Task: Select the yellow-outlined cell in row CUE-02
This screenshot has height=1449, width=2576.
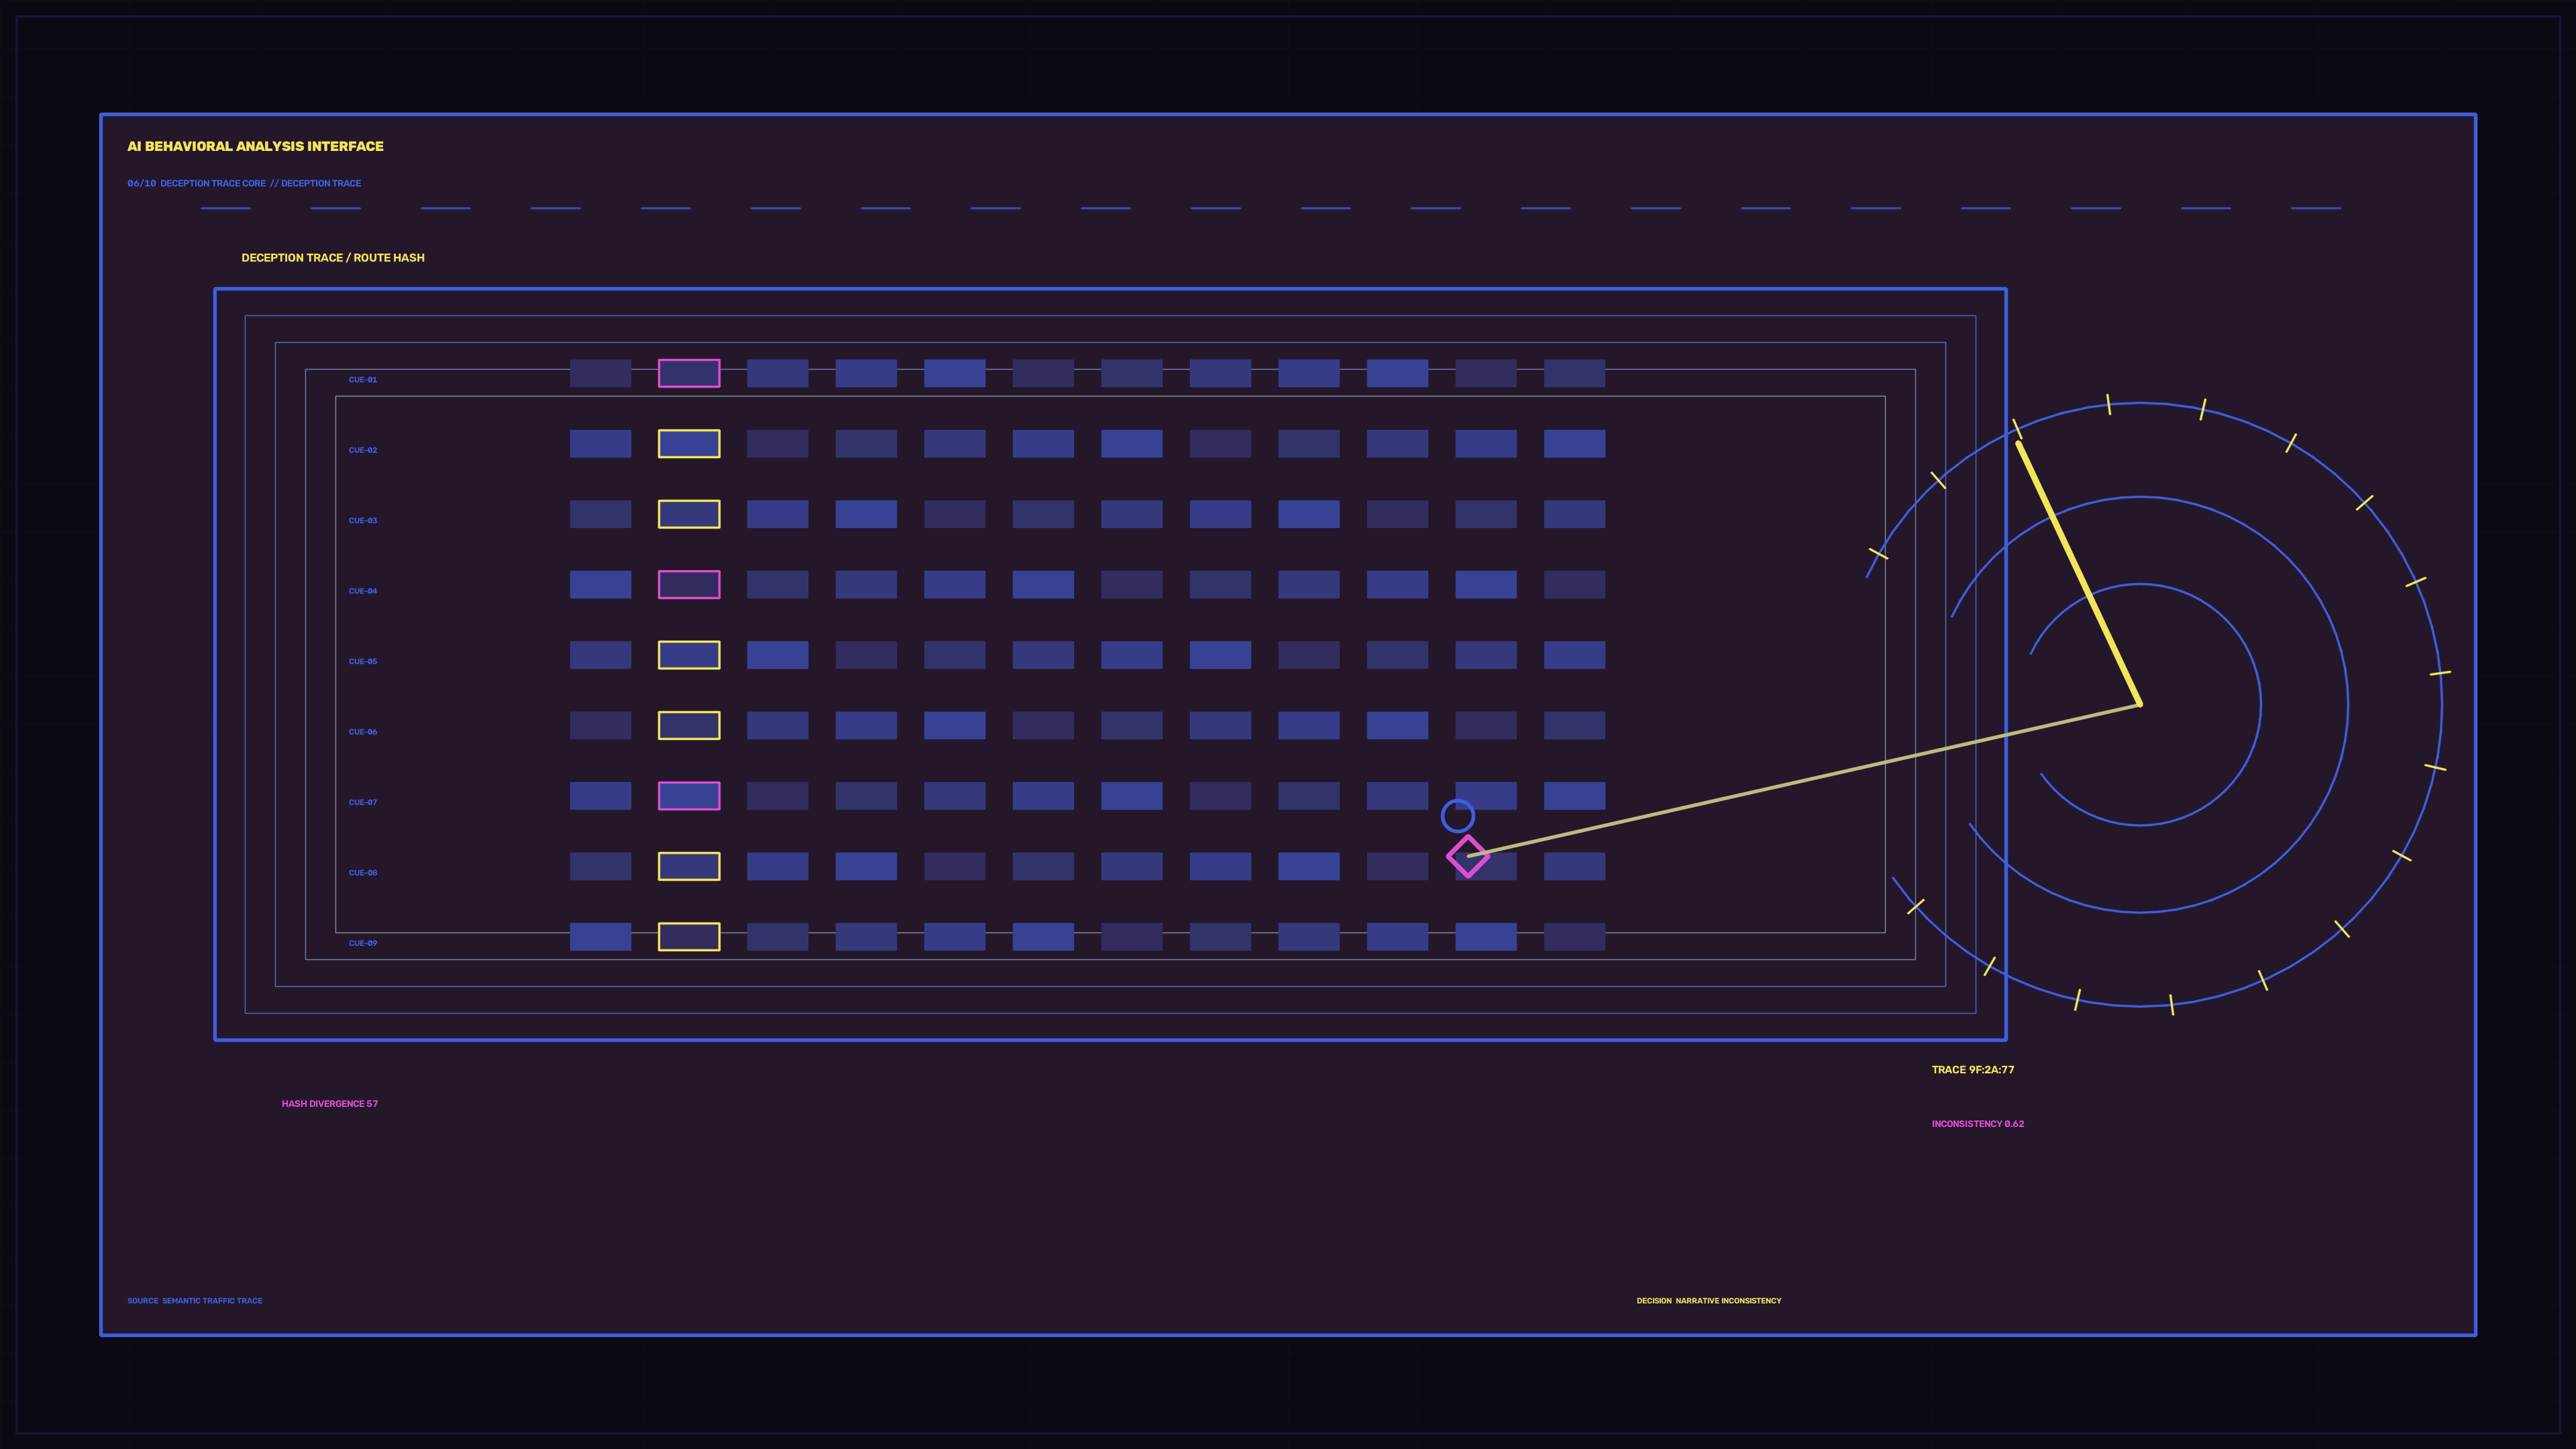Action: (x=689, y=444)
